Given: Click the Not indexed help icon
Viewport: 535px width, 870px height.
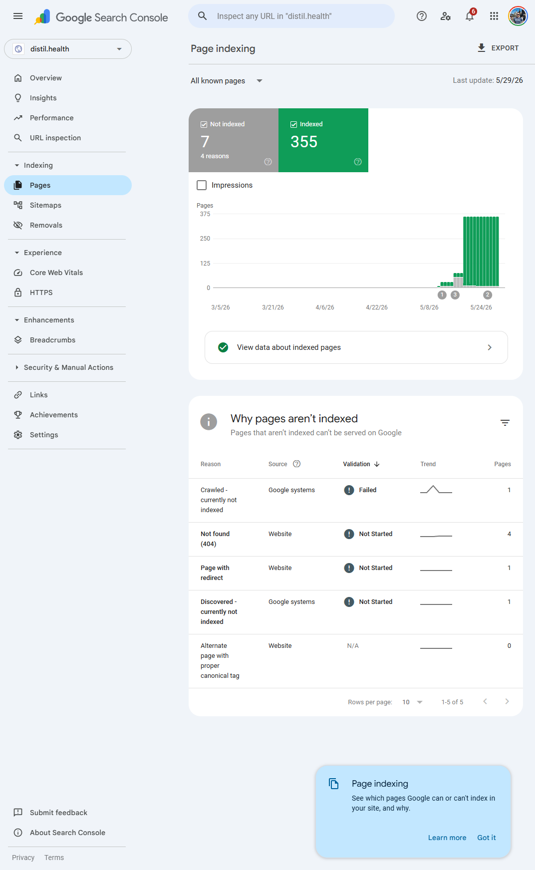Looking at the screenshot, I should pos(268,162).
